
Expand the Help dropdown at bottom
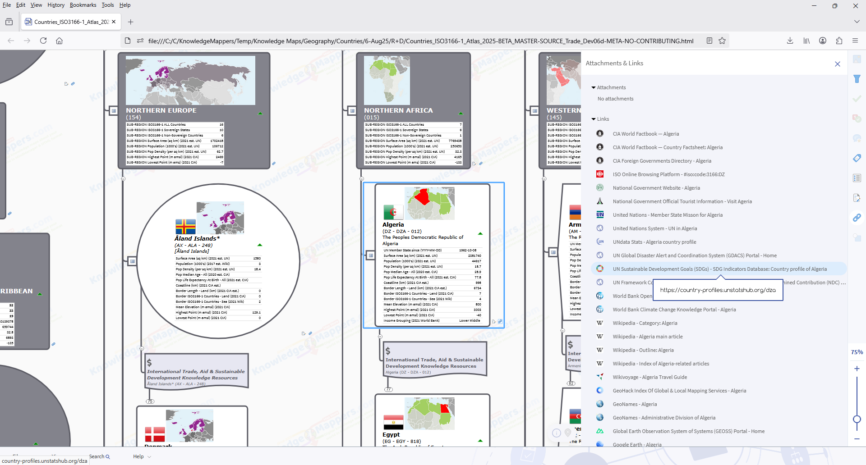149,456
